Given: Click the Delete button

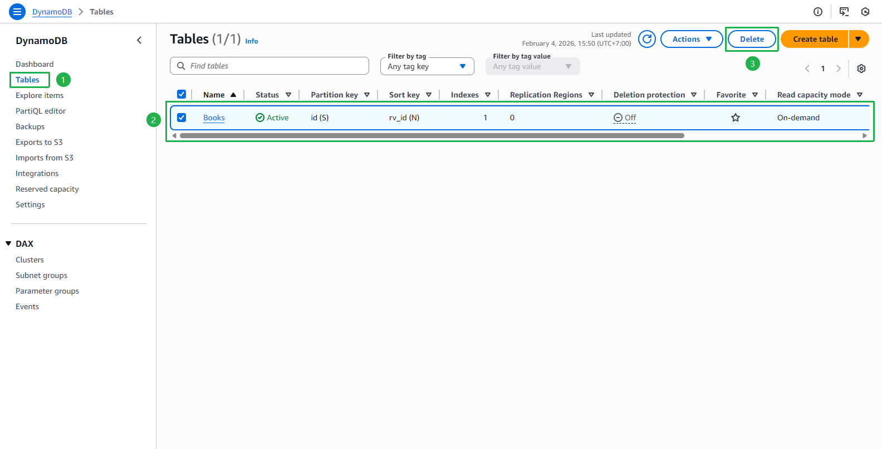Looking at the screenshot, I should coord(752,39).
